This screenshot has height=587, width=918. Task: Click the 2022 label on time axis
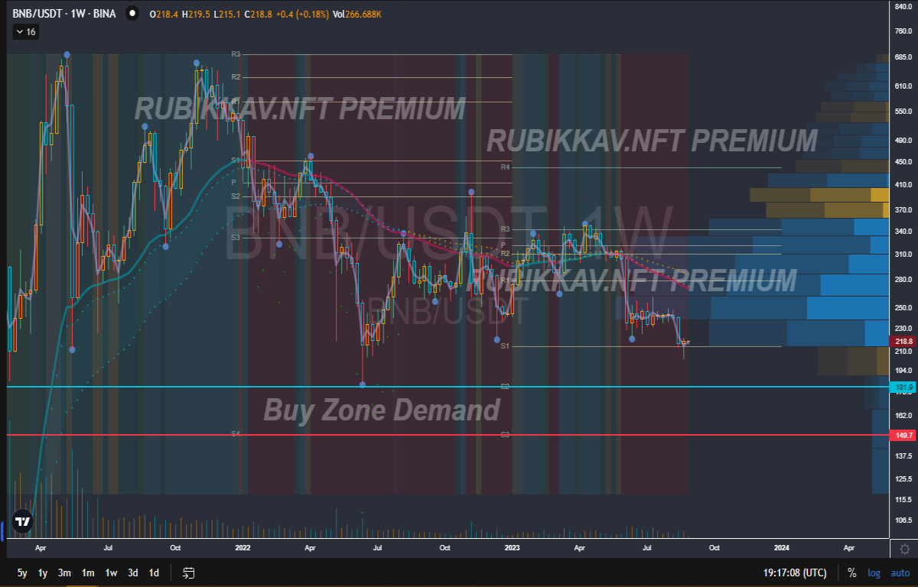coord(243,548)
